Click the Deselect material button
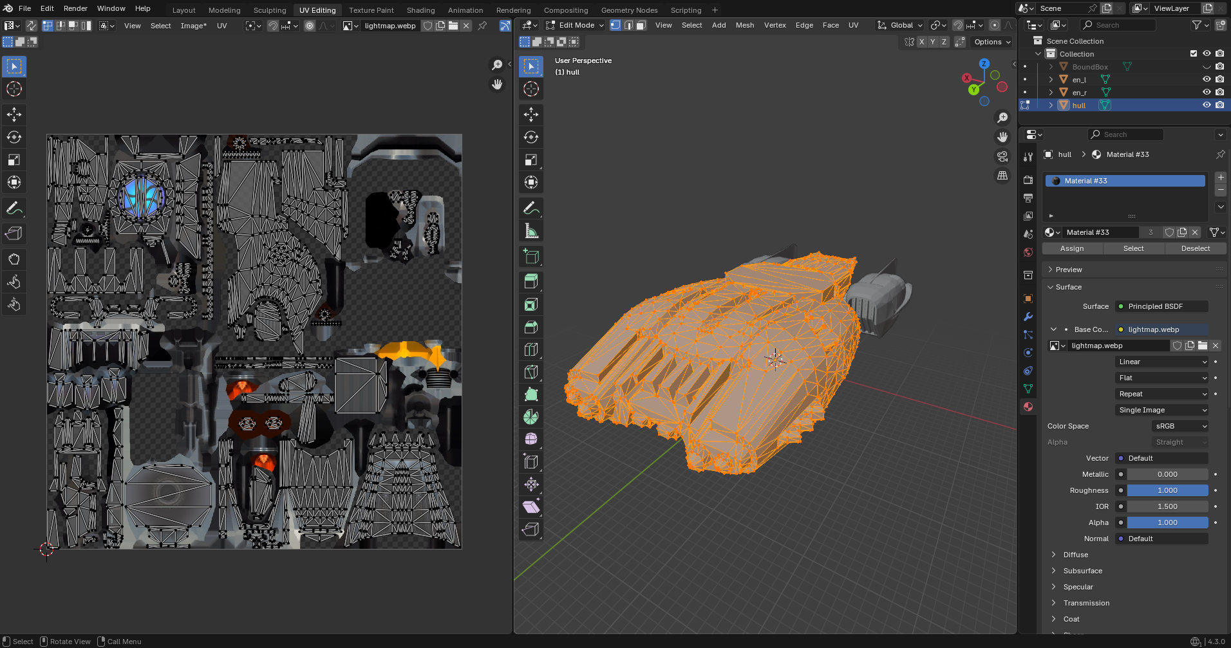Viewport: 1231px width, 648px height. pyautogui.click(x=1195, y=248)
